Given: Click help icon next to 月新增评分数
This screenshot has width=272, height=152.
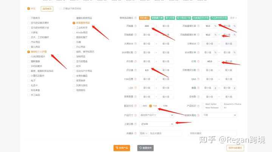Looking at the screenshot, I should click(198, 70).
